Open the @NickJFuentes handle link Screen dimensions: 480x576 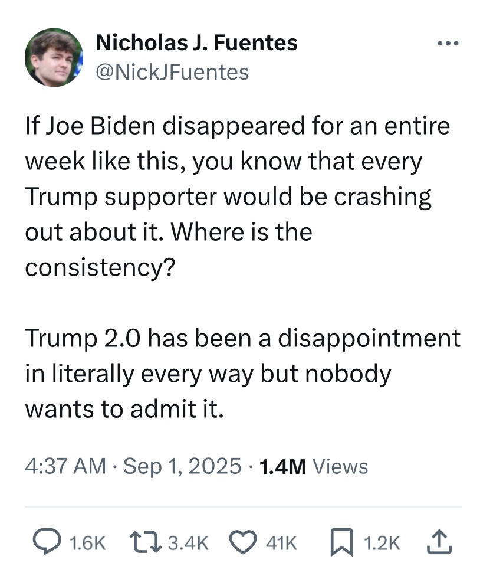[x=172, y=72]
